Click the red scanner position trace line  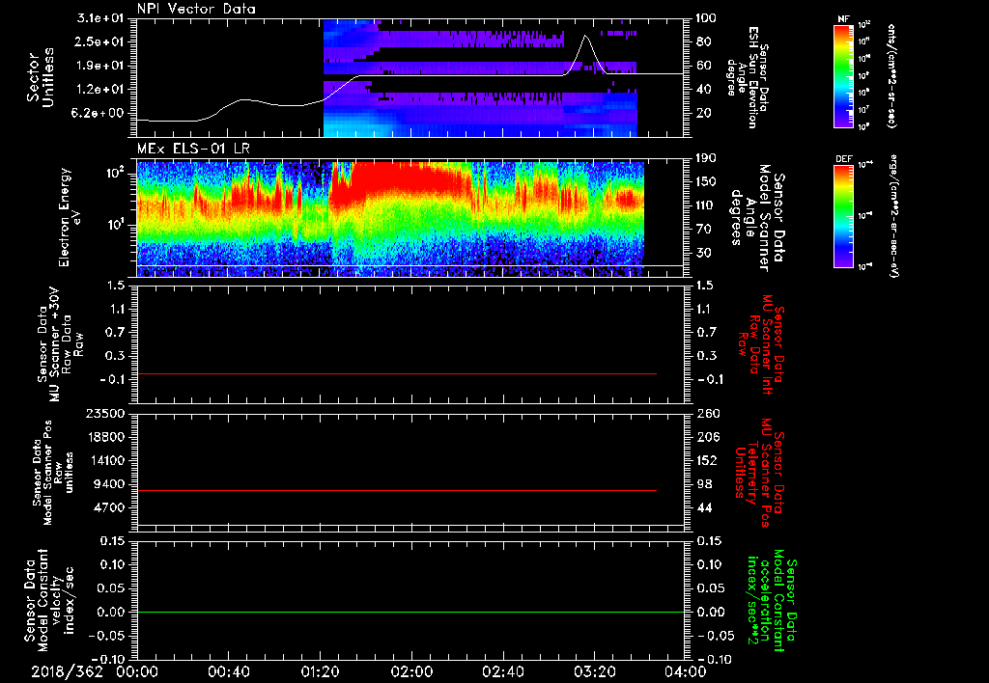pos(396,491)
